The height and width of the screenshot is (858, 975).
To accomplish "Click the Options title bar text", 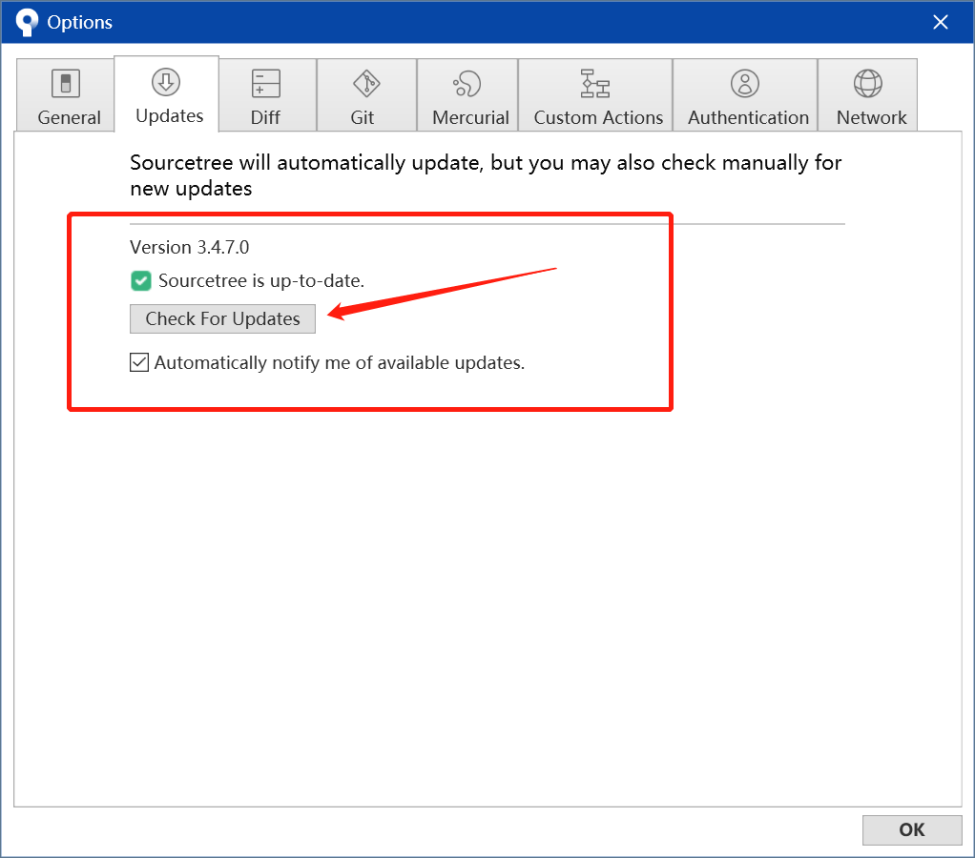I will point(79,22).
